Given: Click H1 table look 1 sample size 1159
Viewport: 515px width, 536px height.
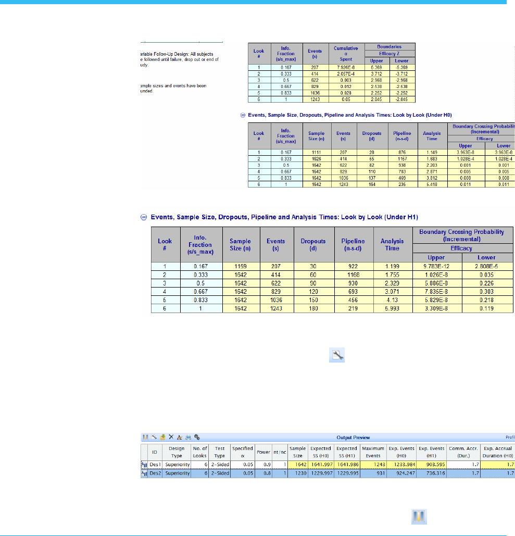Looking at the screenshot, I should click(241, 266).
